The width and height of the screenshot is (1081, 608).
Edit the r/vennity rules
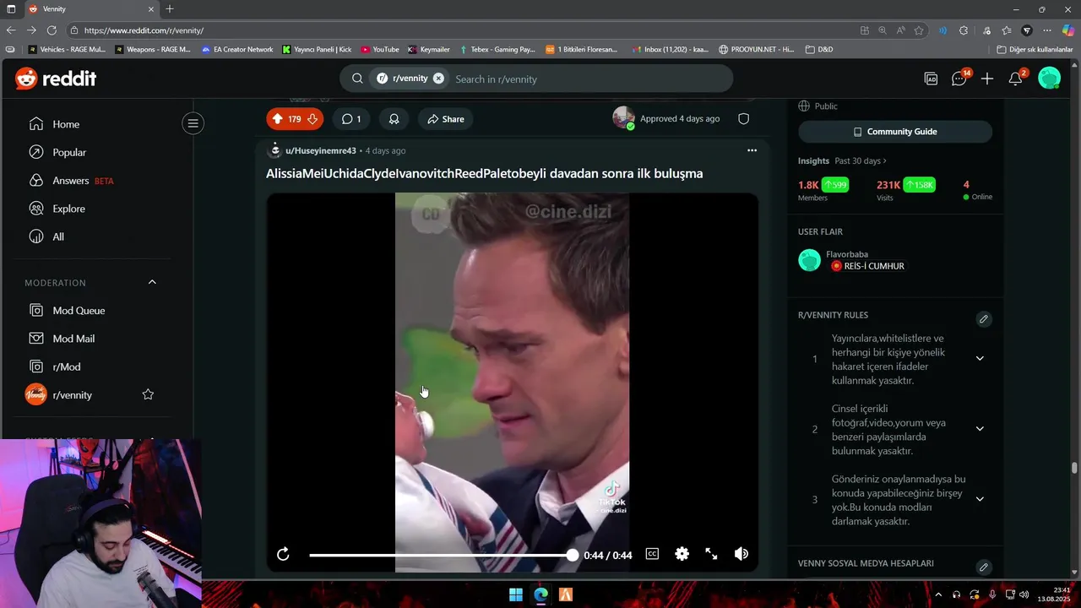983,319
